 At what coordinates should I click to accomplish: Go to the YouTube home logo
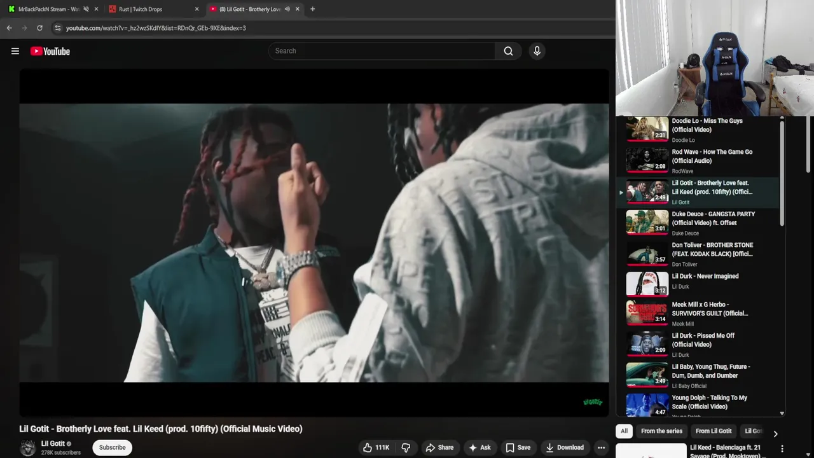(x=50, y=51)
